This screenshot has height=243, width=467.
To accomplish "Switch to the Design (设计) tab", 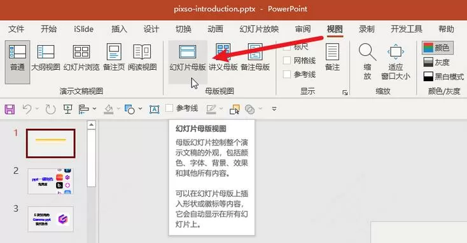I will coord(151,29).
